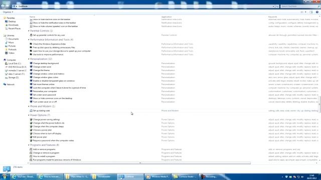Open the Videos library
This screenshot has width=321, height=180.
[x=11, y=53]
